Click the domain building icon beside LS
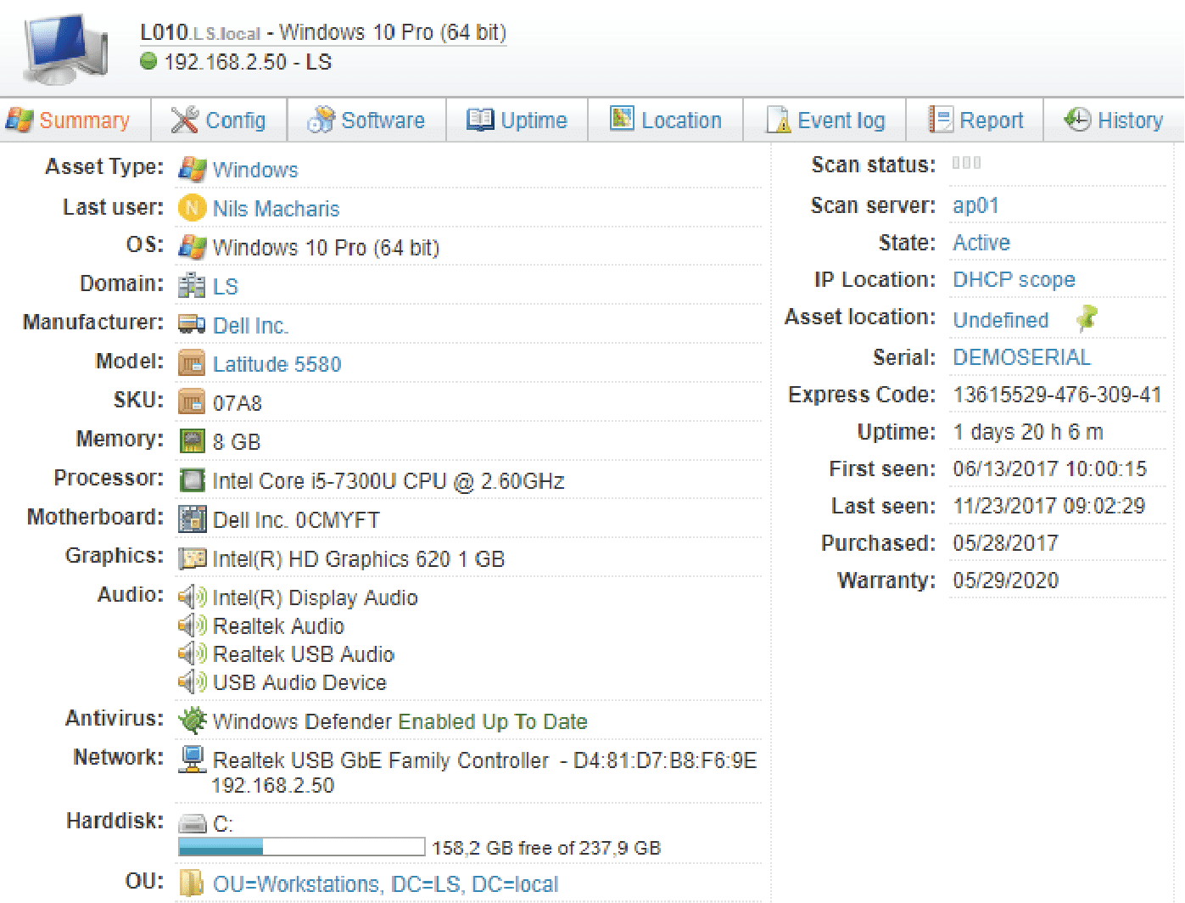This screenshot has height=903, width=1185. coord(192,286)
